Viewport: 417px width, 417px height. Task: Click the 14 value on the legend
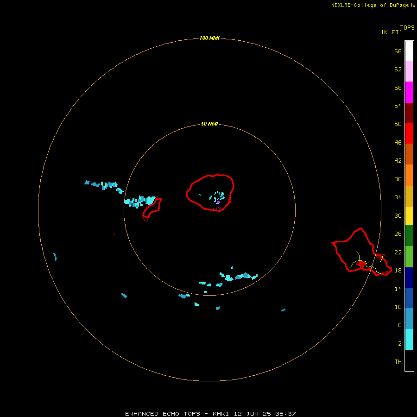[x=398, y=289]
